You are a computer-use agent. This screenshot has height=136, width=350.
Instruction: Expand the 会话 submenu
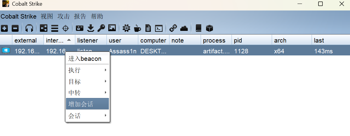[87, 116]
